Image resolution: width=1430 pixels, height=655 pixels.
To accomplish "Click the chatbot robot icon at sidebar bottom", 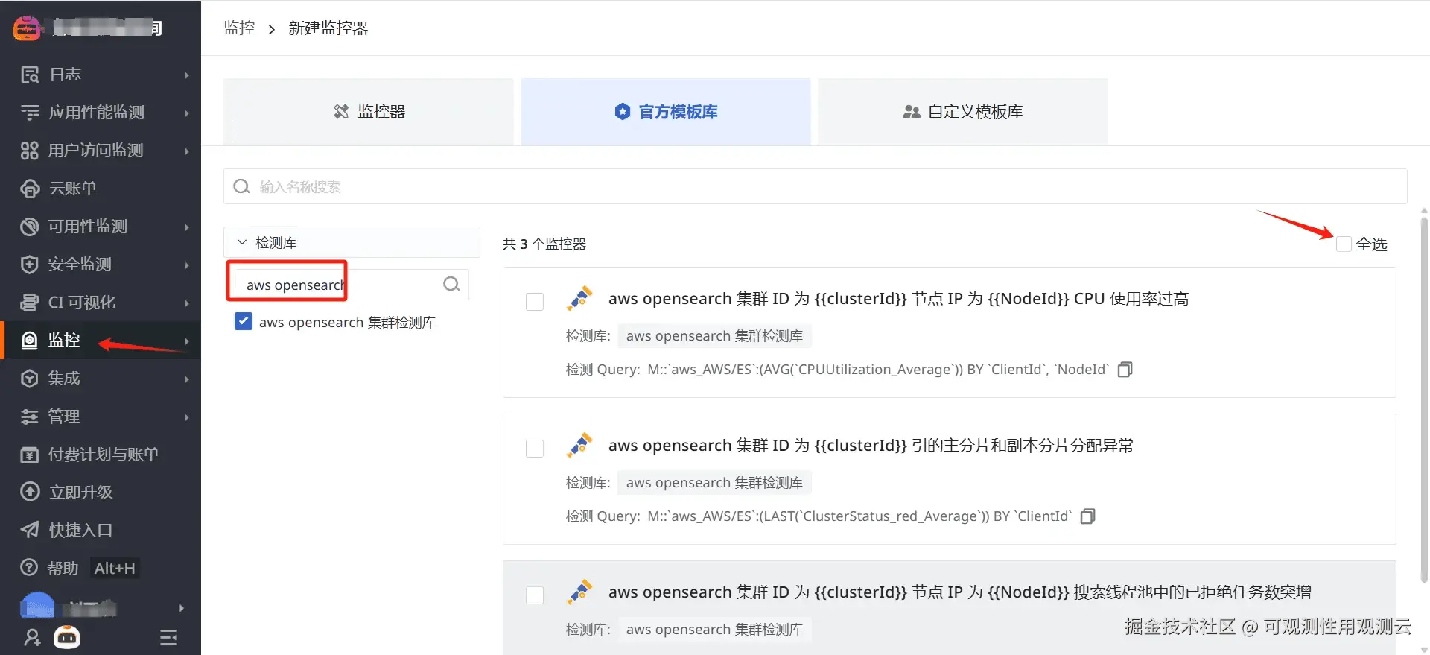I will tap(67, 637).
